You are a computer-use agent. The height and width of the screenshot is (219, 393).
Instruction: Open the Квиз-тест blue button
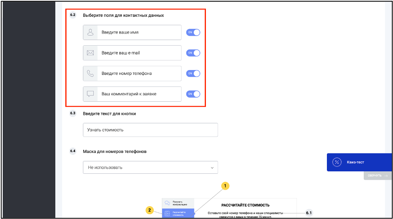pyautogui.click(x=359, y=162)
